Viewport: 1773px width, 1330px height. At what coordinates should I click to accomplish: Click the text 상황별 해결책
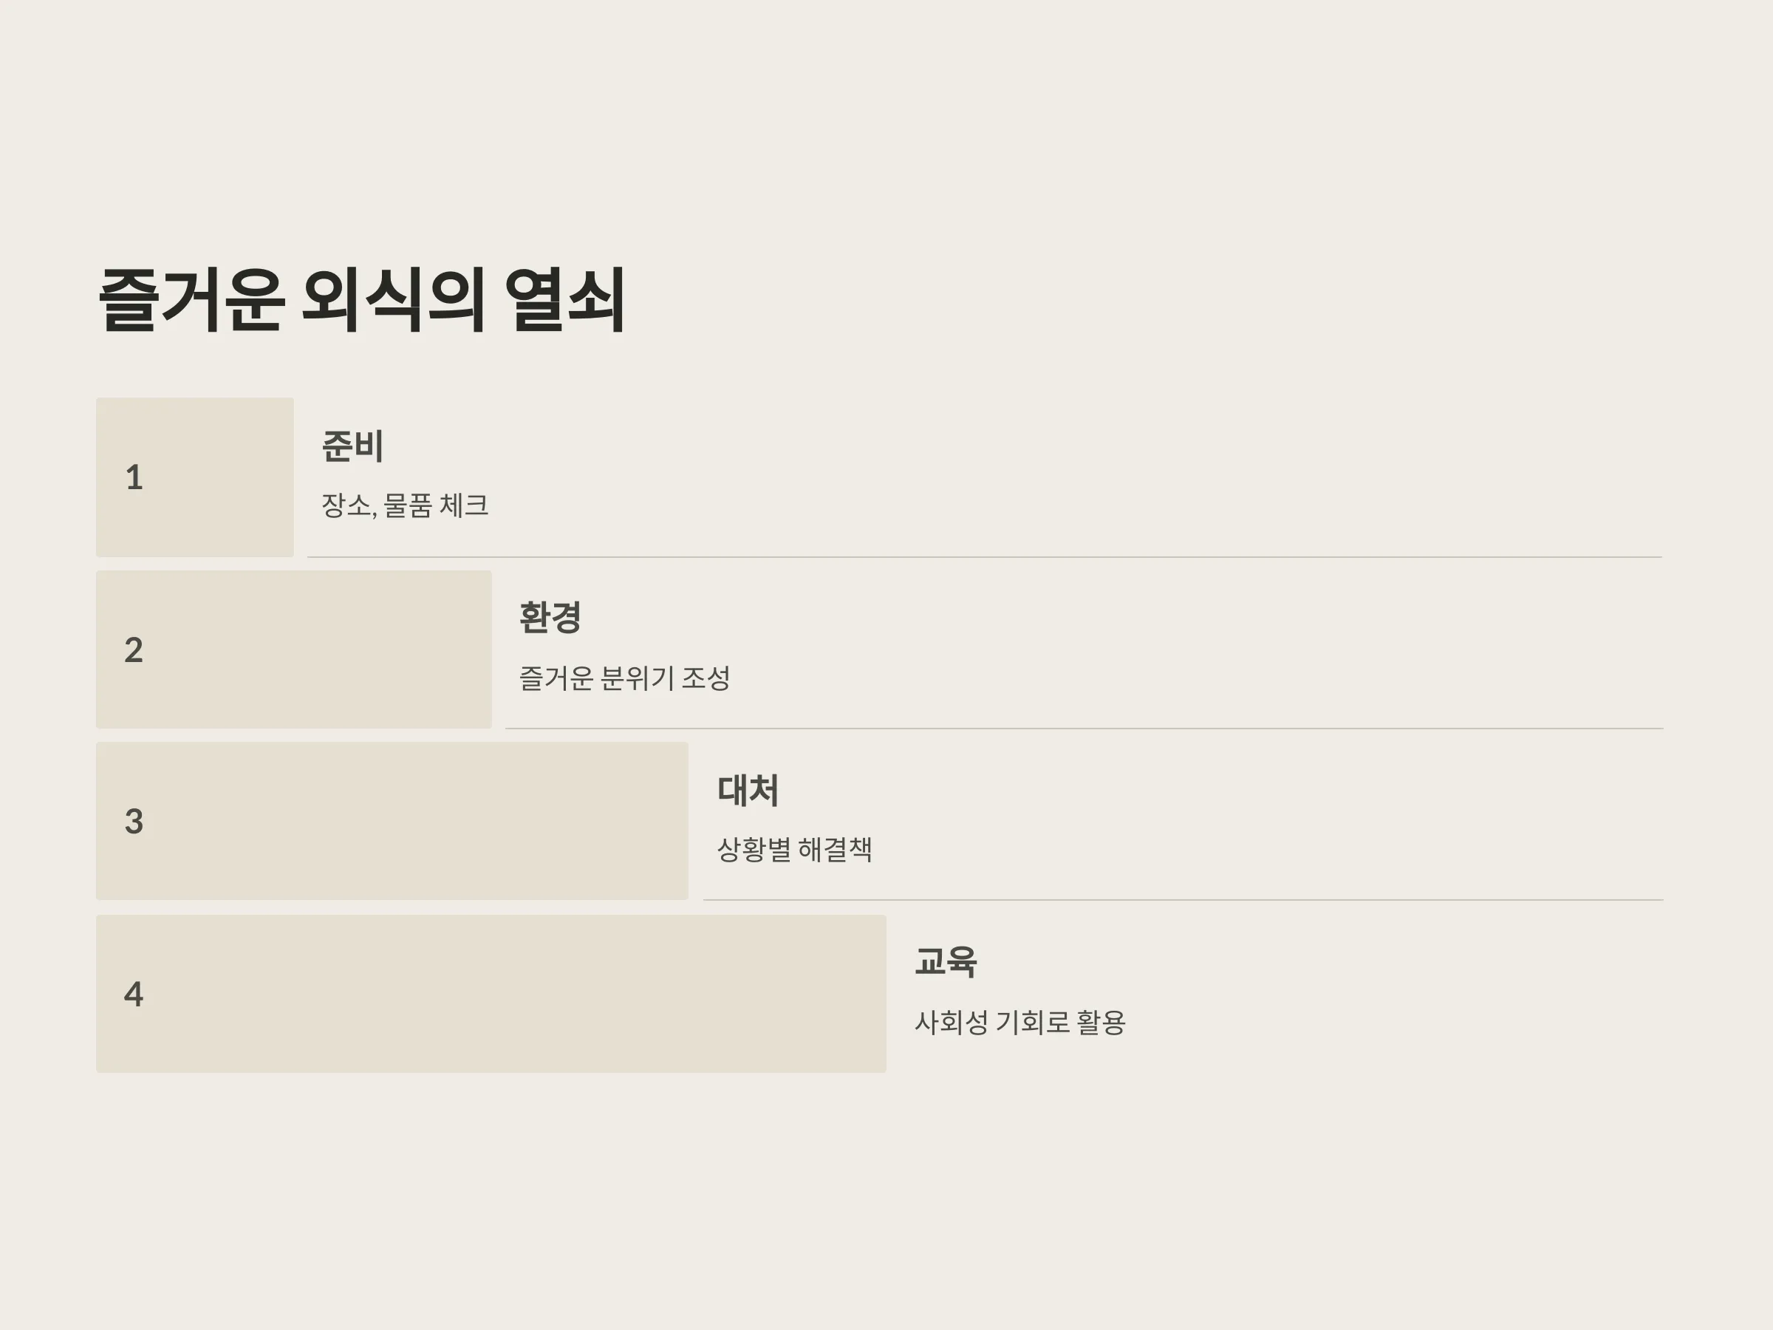[794, 849]
